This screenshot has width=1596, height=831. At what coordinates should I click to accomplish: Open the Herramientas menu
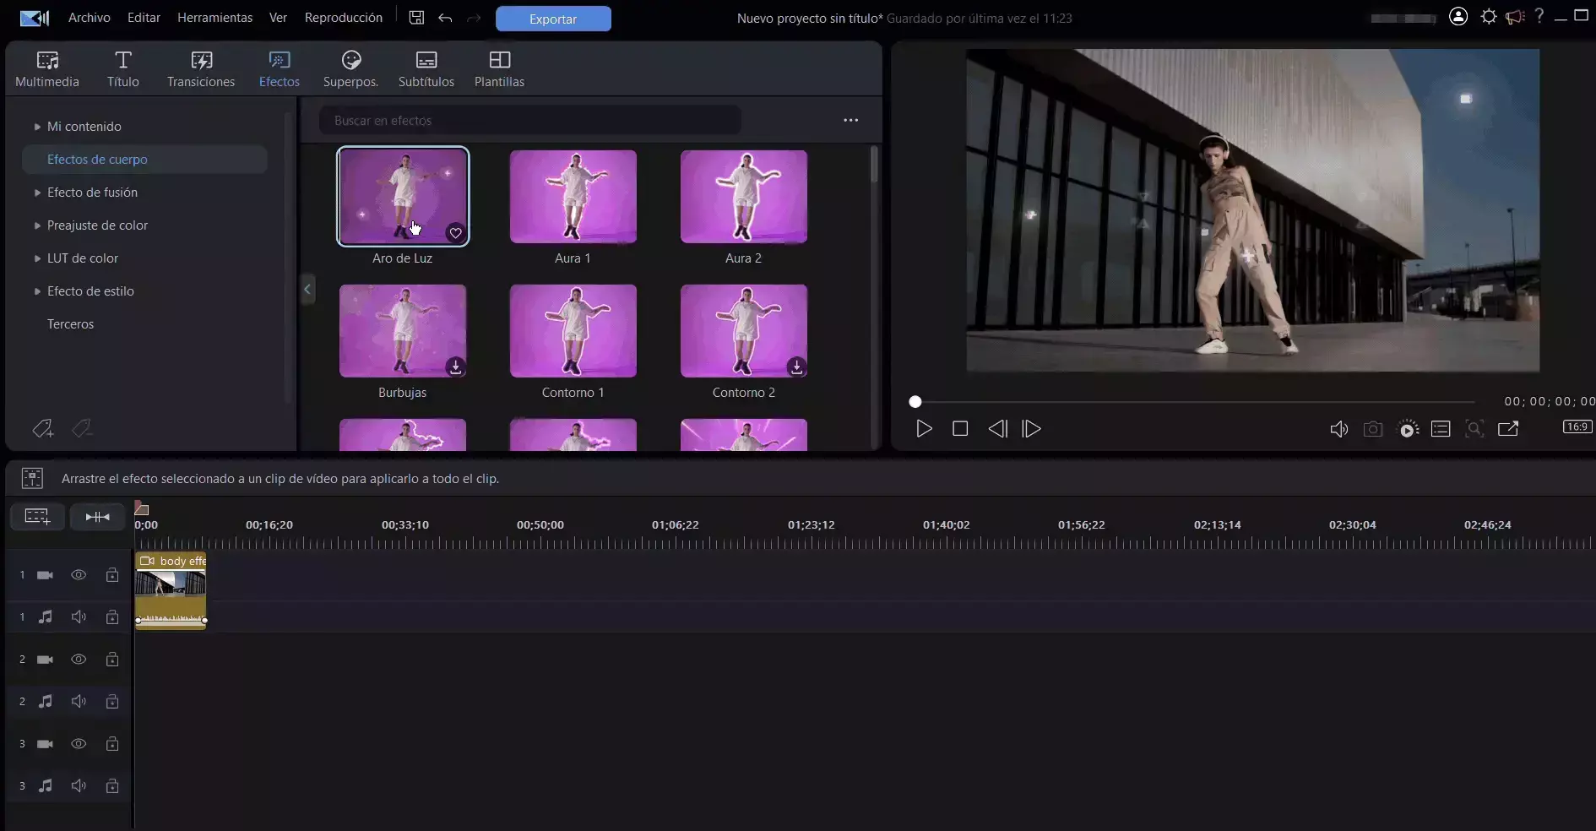pos(214,17)
